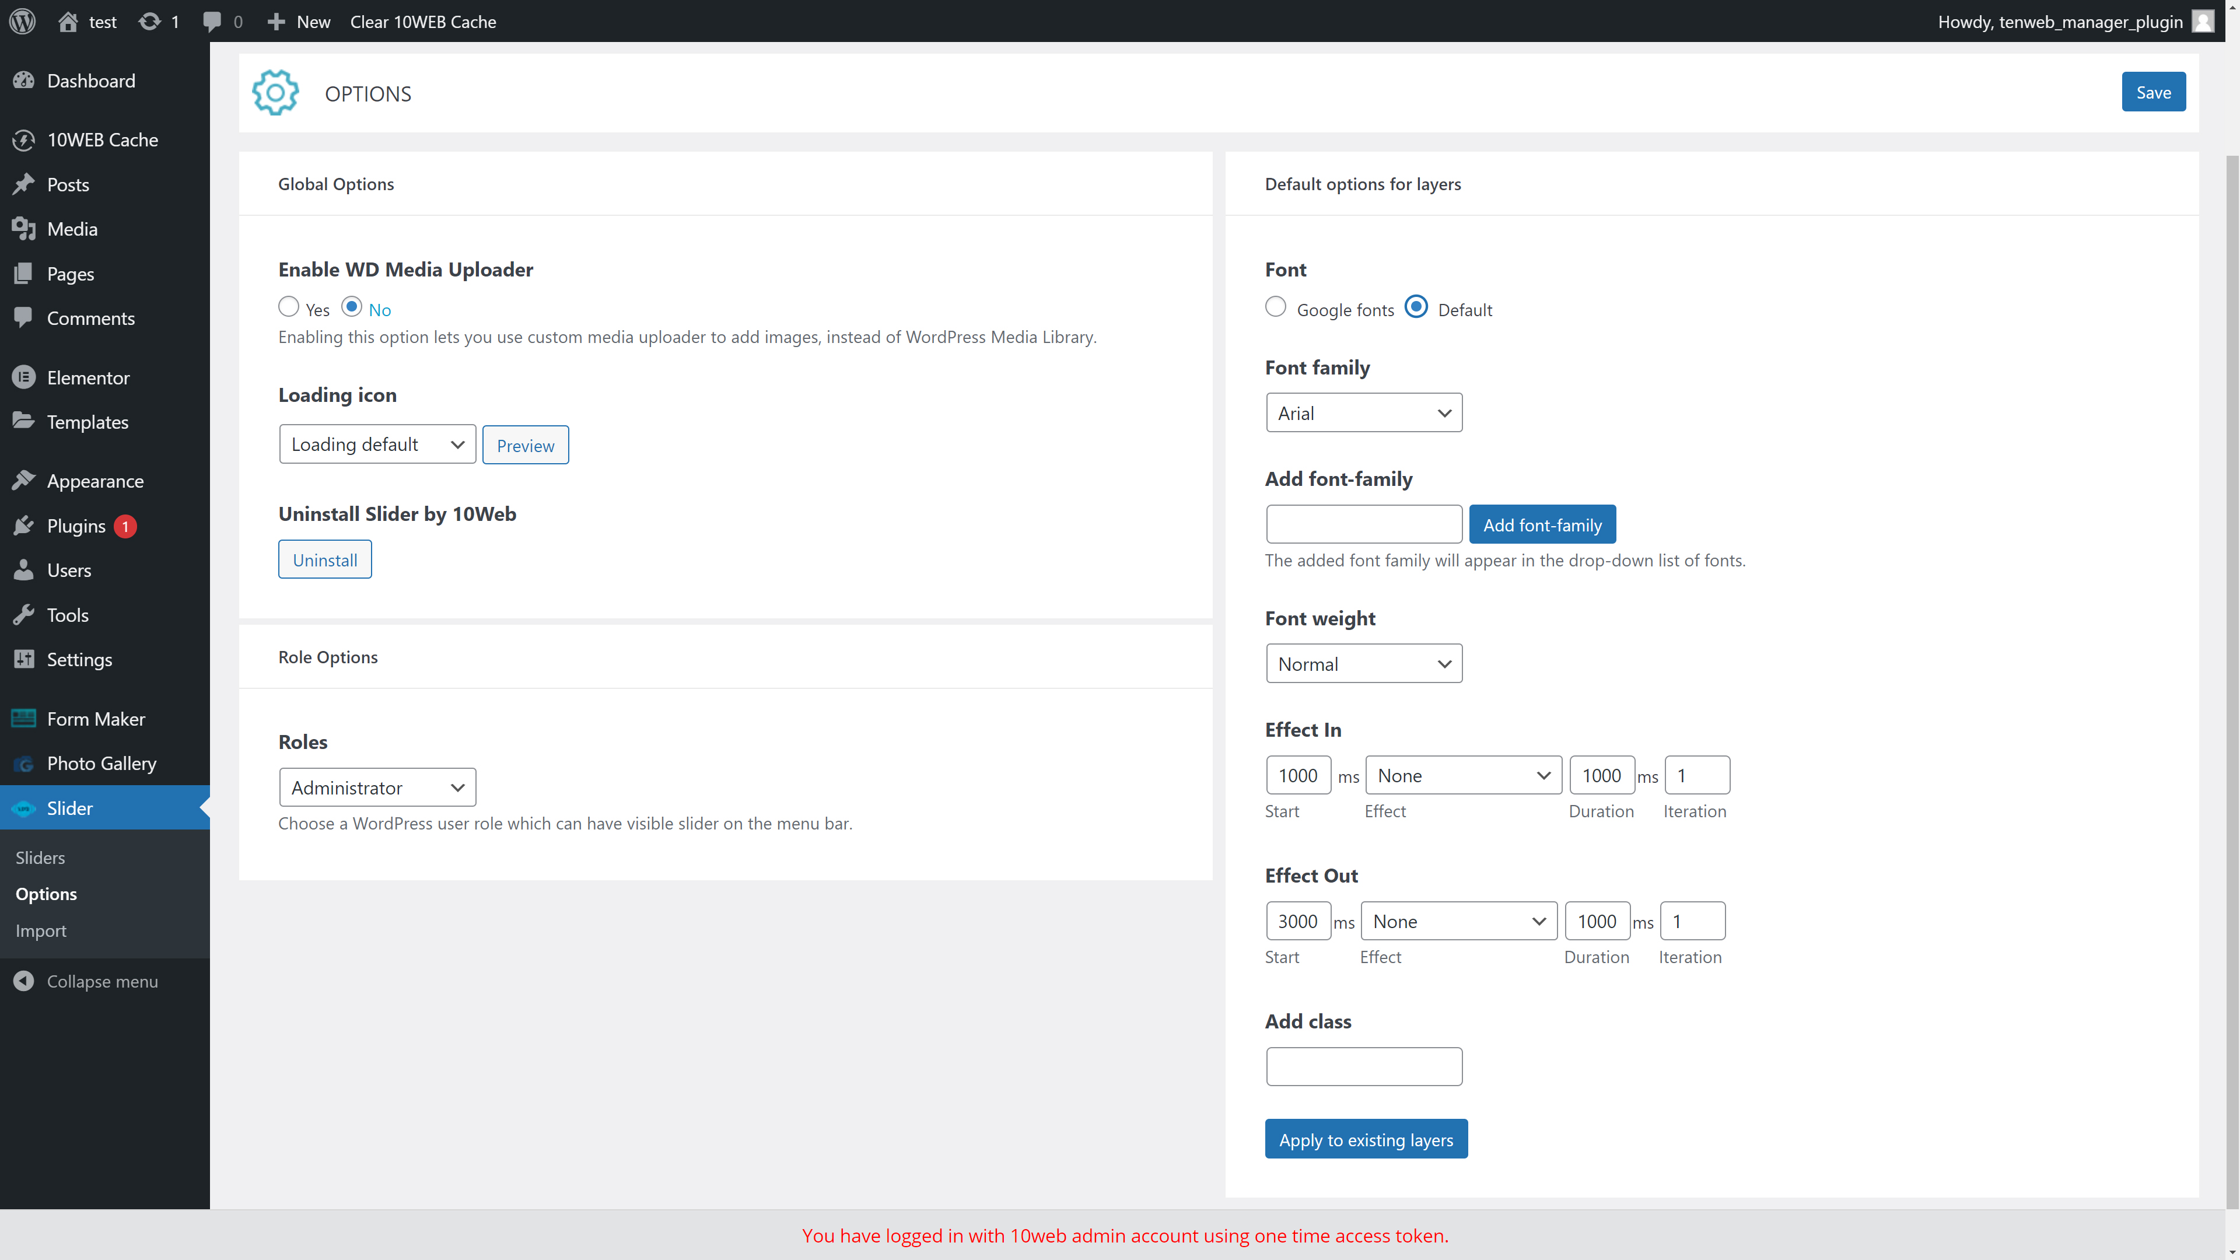This screenshot has width=2240, height=1260.
Task: Click the Posts pushpin icon
Action: pos(23,184)
